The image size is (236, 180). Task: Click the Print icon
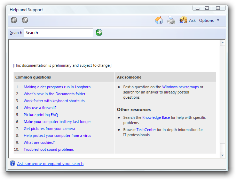171,21
